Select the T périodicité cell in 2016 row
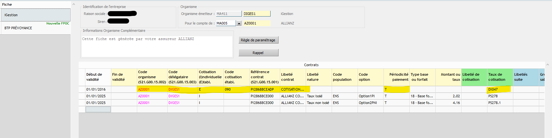This screenshot has width=552, height=138. (397, 89)
